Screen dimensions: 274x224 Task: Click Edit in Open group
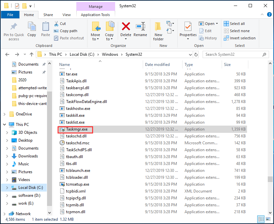206,31
